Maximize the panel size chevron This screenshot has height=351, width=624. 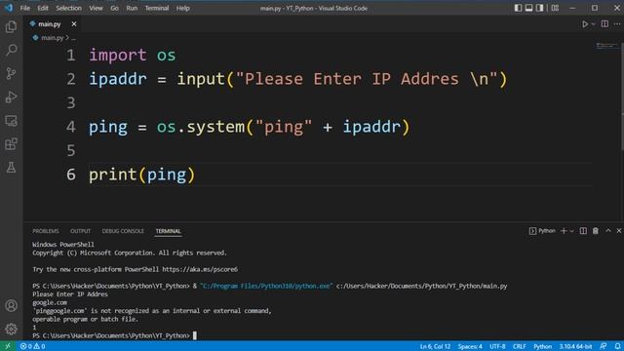point(608,231)
